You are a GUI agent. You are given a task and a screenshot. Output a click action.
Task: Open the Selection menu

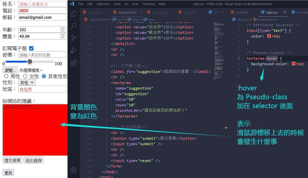coord(103,4)
